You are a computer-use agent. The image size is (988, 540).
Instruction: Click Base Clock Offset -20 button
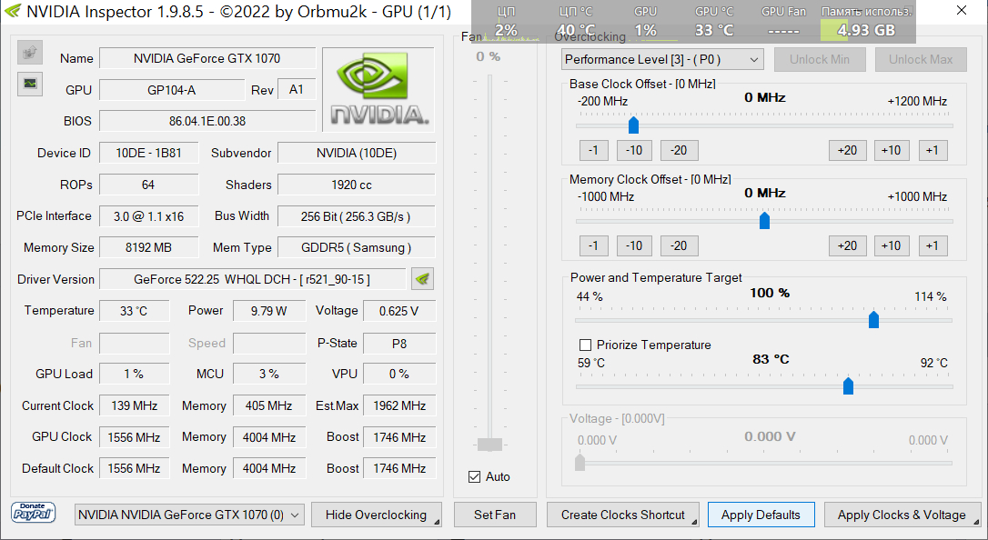pos(679,150)
